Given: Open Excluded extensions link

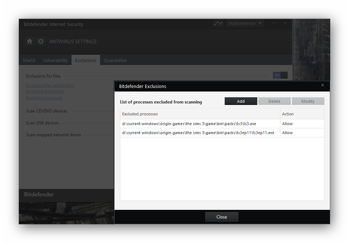Looking at the screenshot, I should [x=45, y=91].
